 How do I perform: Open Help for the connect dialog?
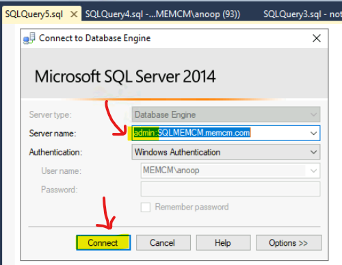[223, 242]
